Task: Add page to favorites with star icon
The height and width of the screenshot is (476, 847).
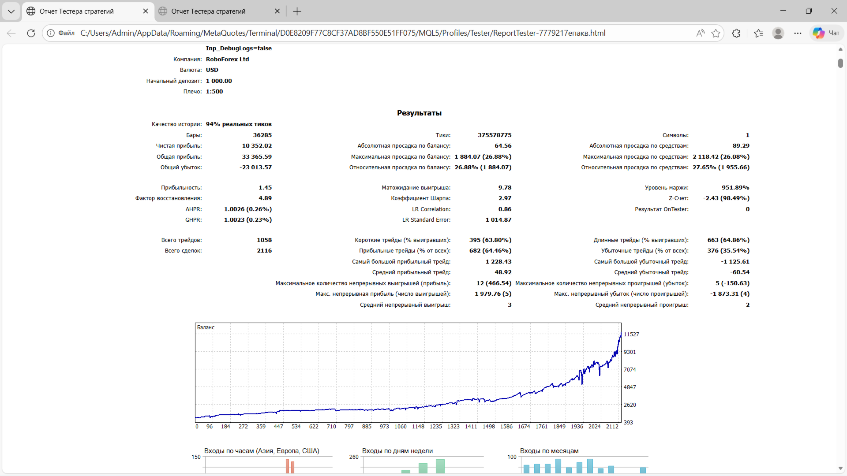Action: coord(716,33)
